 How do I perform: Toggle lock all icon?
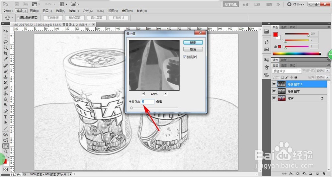click(295, 77)
